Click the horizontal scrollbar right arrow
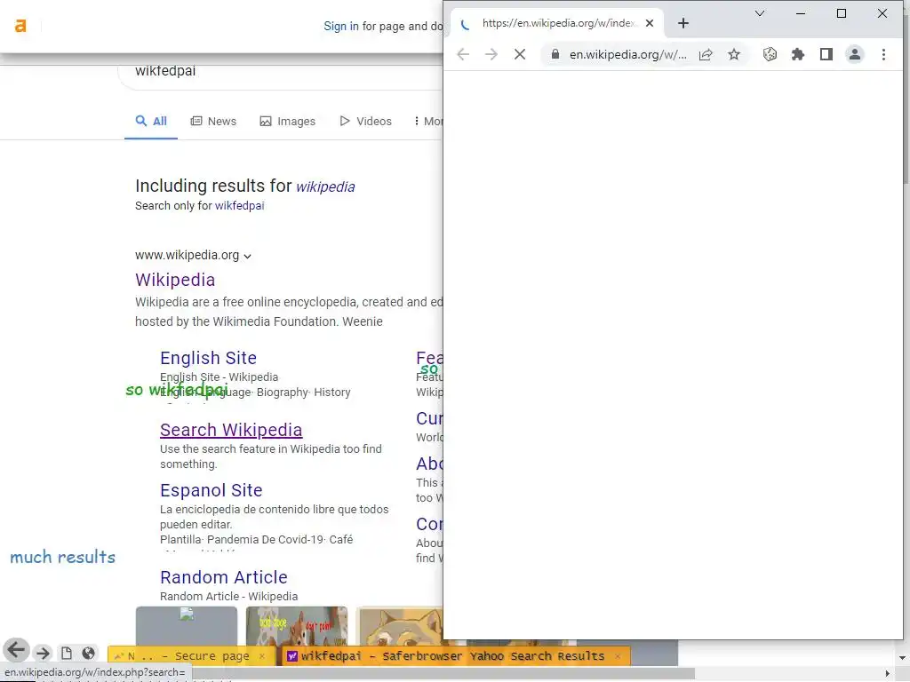 click(x=887, y=673)
